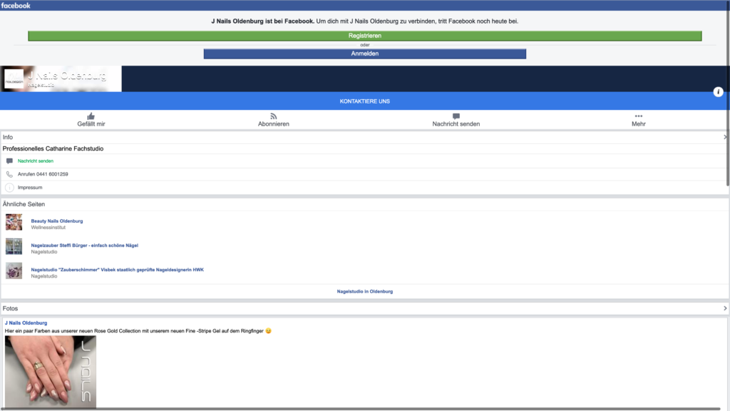Image resolution: width=730 pixels, height=411 pixels.
Task: Click the horizontal scrollbar at bottom
Action: (361, 409)
